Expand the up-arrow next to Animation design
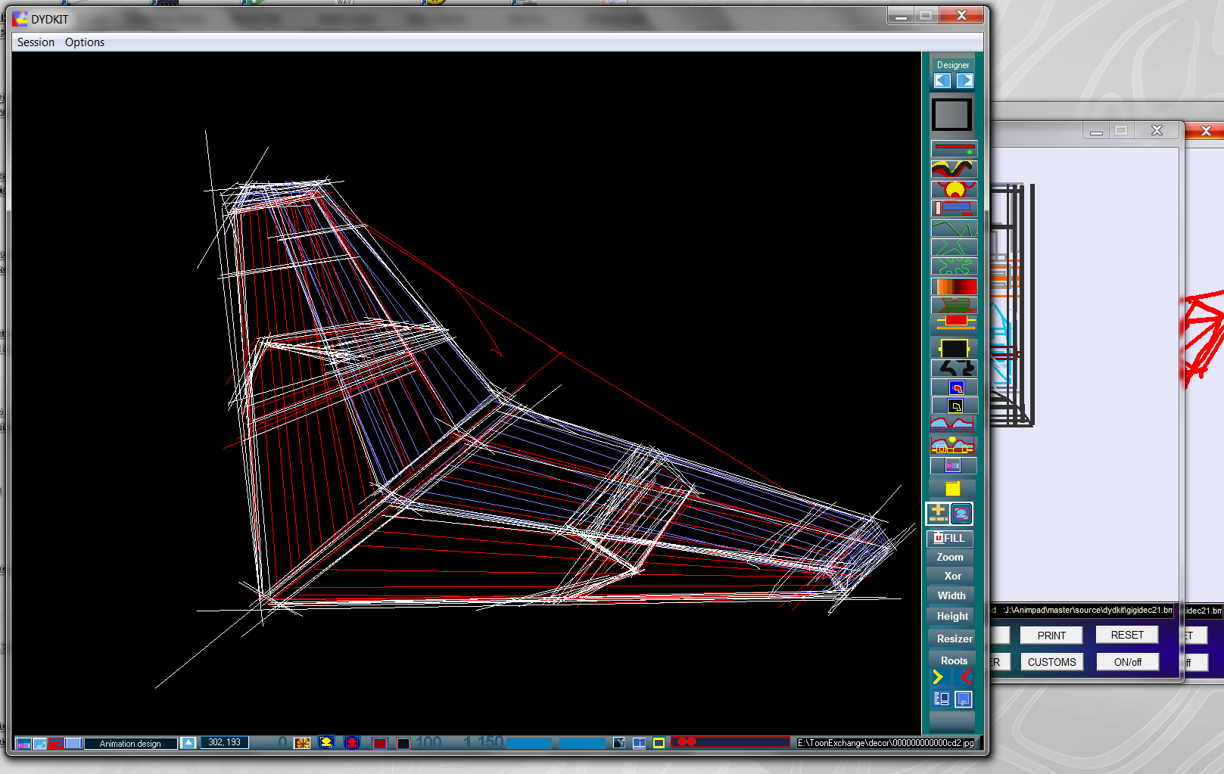The height and width of the screenshot is (774, 1224). click(188, 743)
